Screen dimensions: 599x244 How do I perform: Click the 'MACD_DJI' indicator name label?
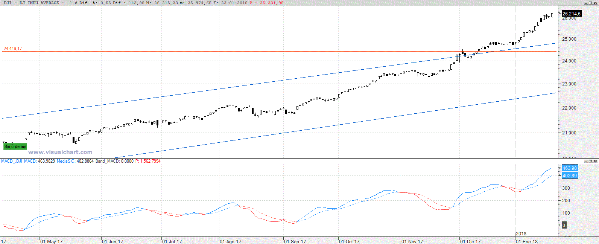12,161
